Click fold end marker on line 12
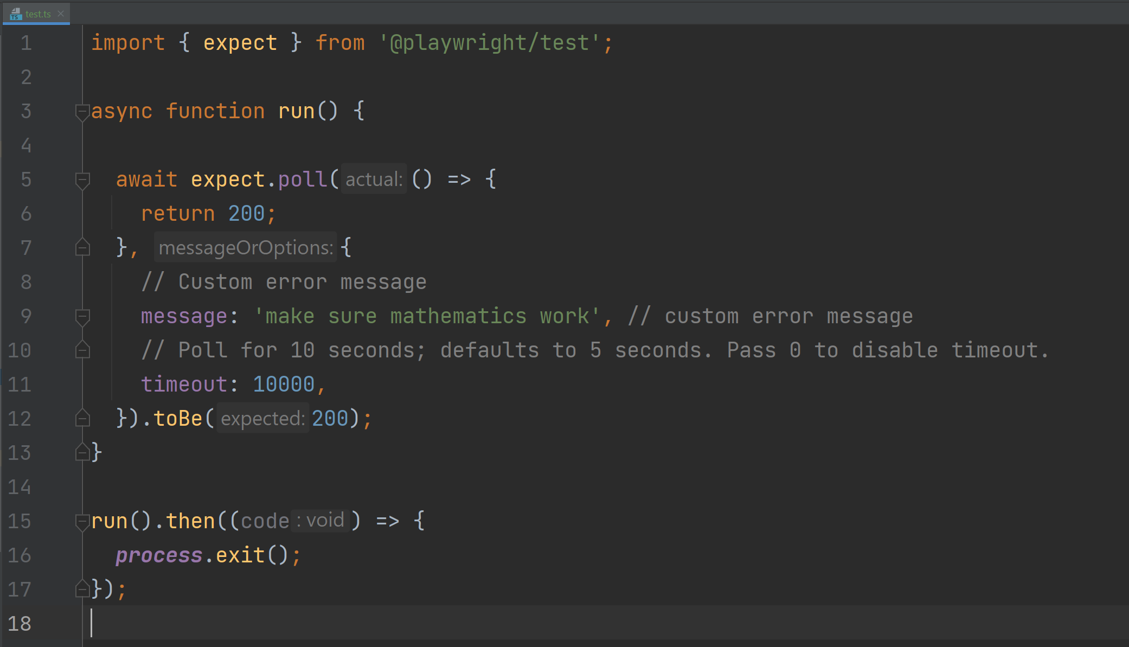The height and width of the screenshot is (647, 1129). pyautogui.click(x=82, y=418)
